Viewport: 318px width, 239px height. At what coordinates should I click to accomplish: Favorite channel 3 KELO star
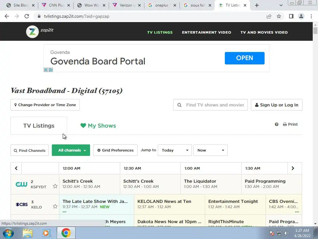pyautogui.click(x=55, y=206)
